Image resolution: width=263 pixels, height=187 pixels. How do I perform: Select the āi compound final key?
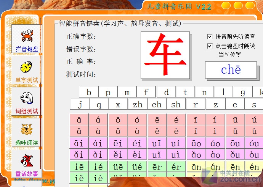point(79,143)
